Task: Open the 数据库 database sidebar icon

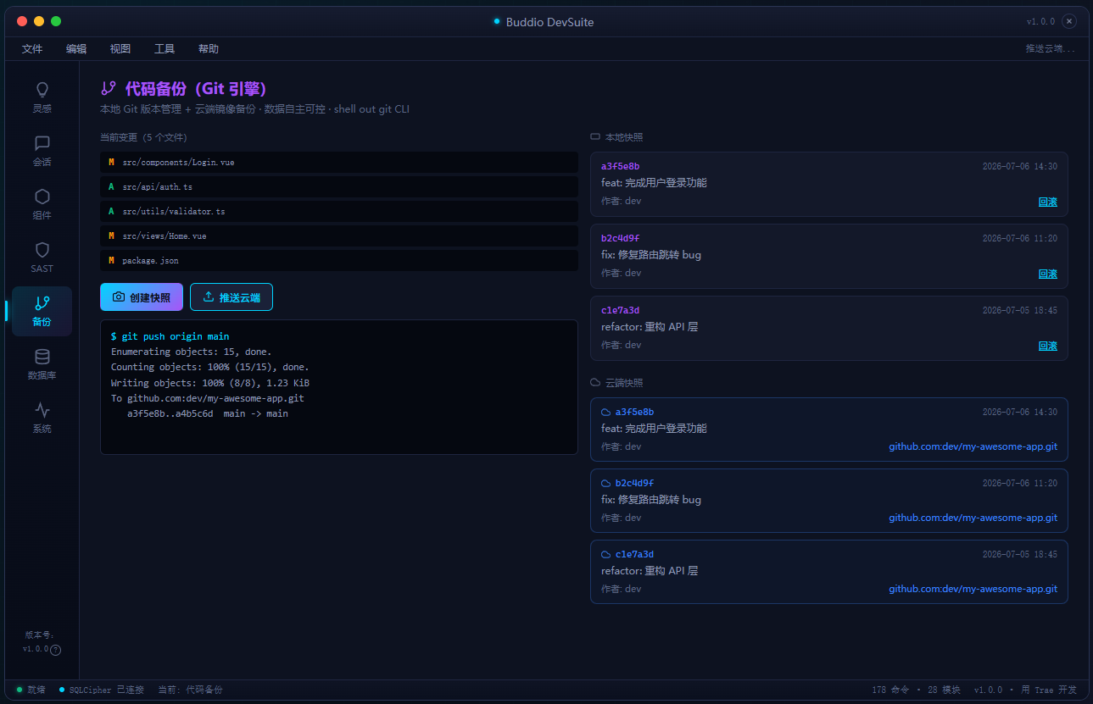Action: pyautogui.click(x=42, y=363)
